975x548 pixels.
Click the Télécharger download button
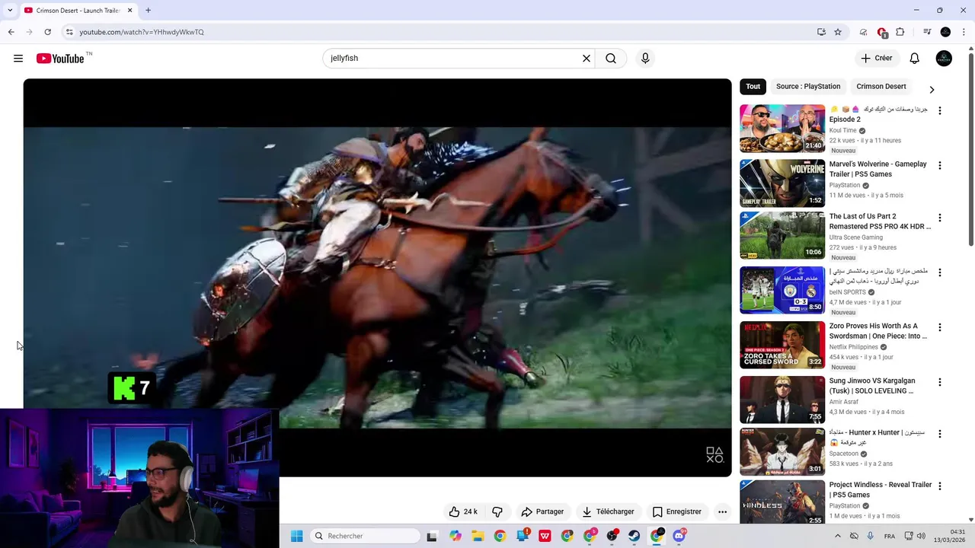pyautogui.click(x=608, y=511)
